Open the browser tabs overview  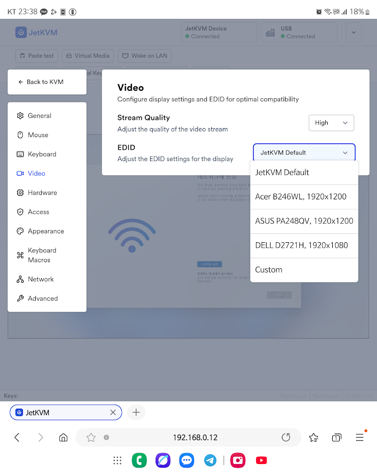336,438
